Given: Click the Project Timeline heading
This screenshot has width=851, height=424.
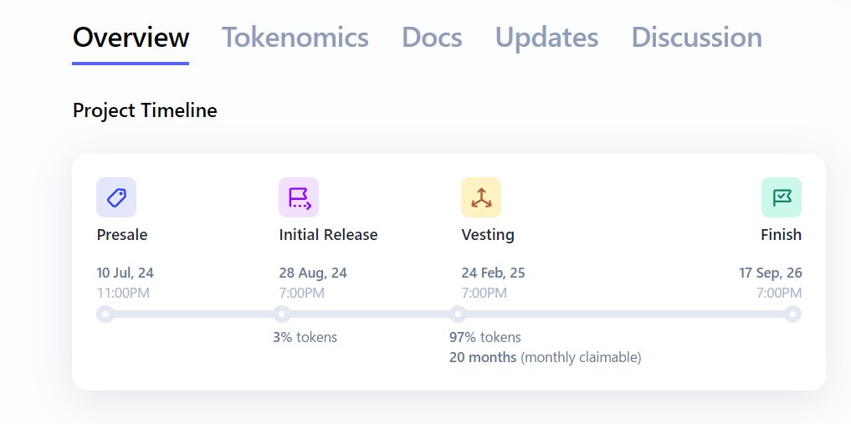Looking at the screenshot, I should coord(145,110).
